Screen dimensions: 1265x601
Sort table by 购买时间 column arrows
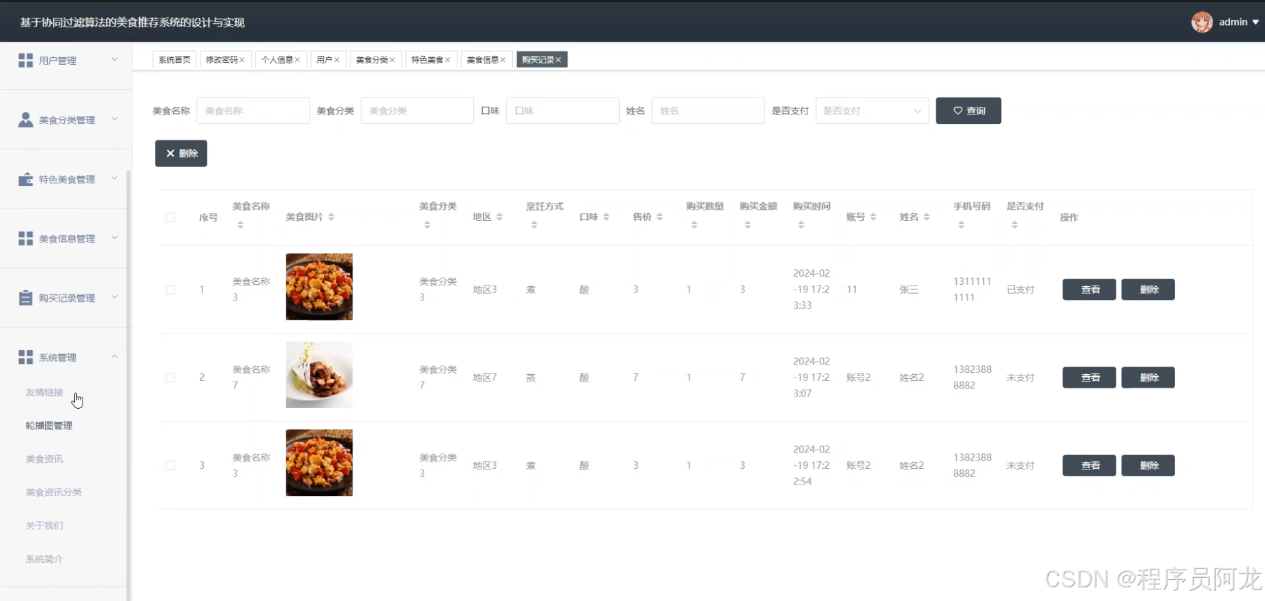click(801, 225)
